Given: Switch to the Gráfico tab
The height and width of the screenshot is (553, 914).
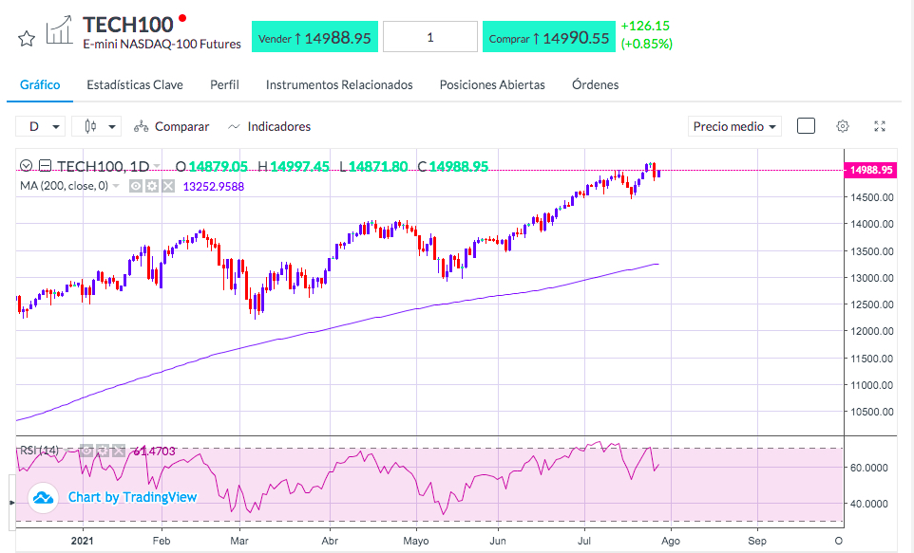Looking at the screenshot, I should tap(40, 85).
